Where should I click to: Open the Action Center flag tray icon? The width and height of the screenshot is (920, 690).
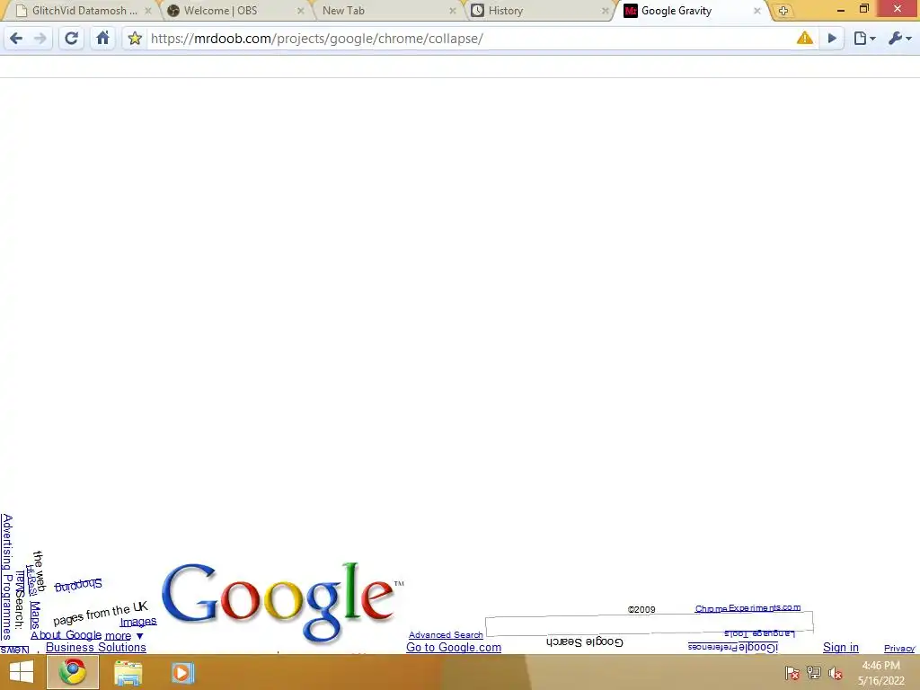792,673
